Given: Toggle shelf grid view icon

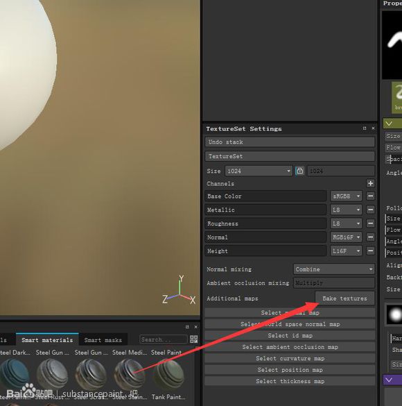Looking at the screenshot, I should [193, 339].
